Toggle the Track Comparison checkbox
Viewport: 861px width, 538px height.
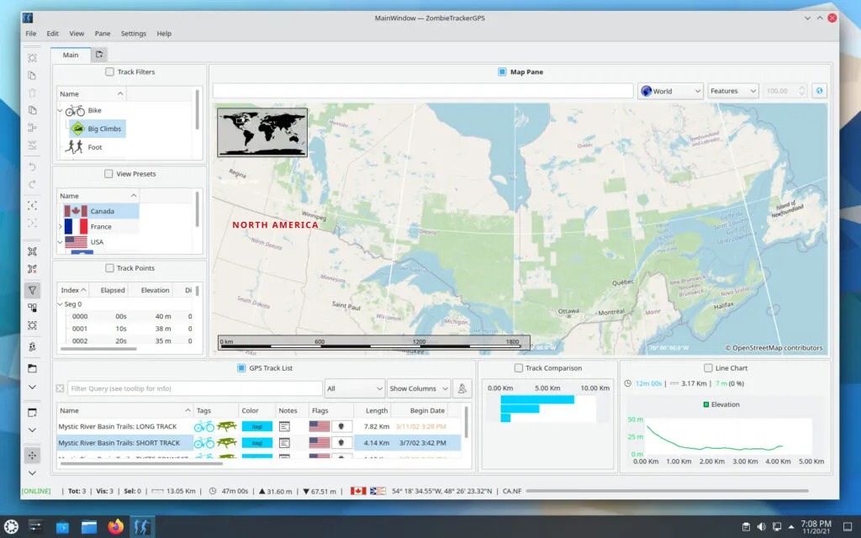[x=518, y=368]
